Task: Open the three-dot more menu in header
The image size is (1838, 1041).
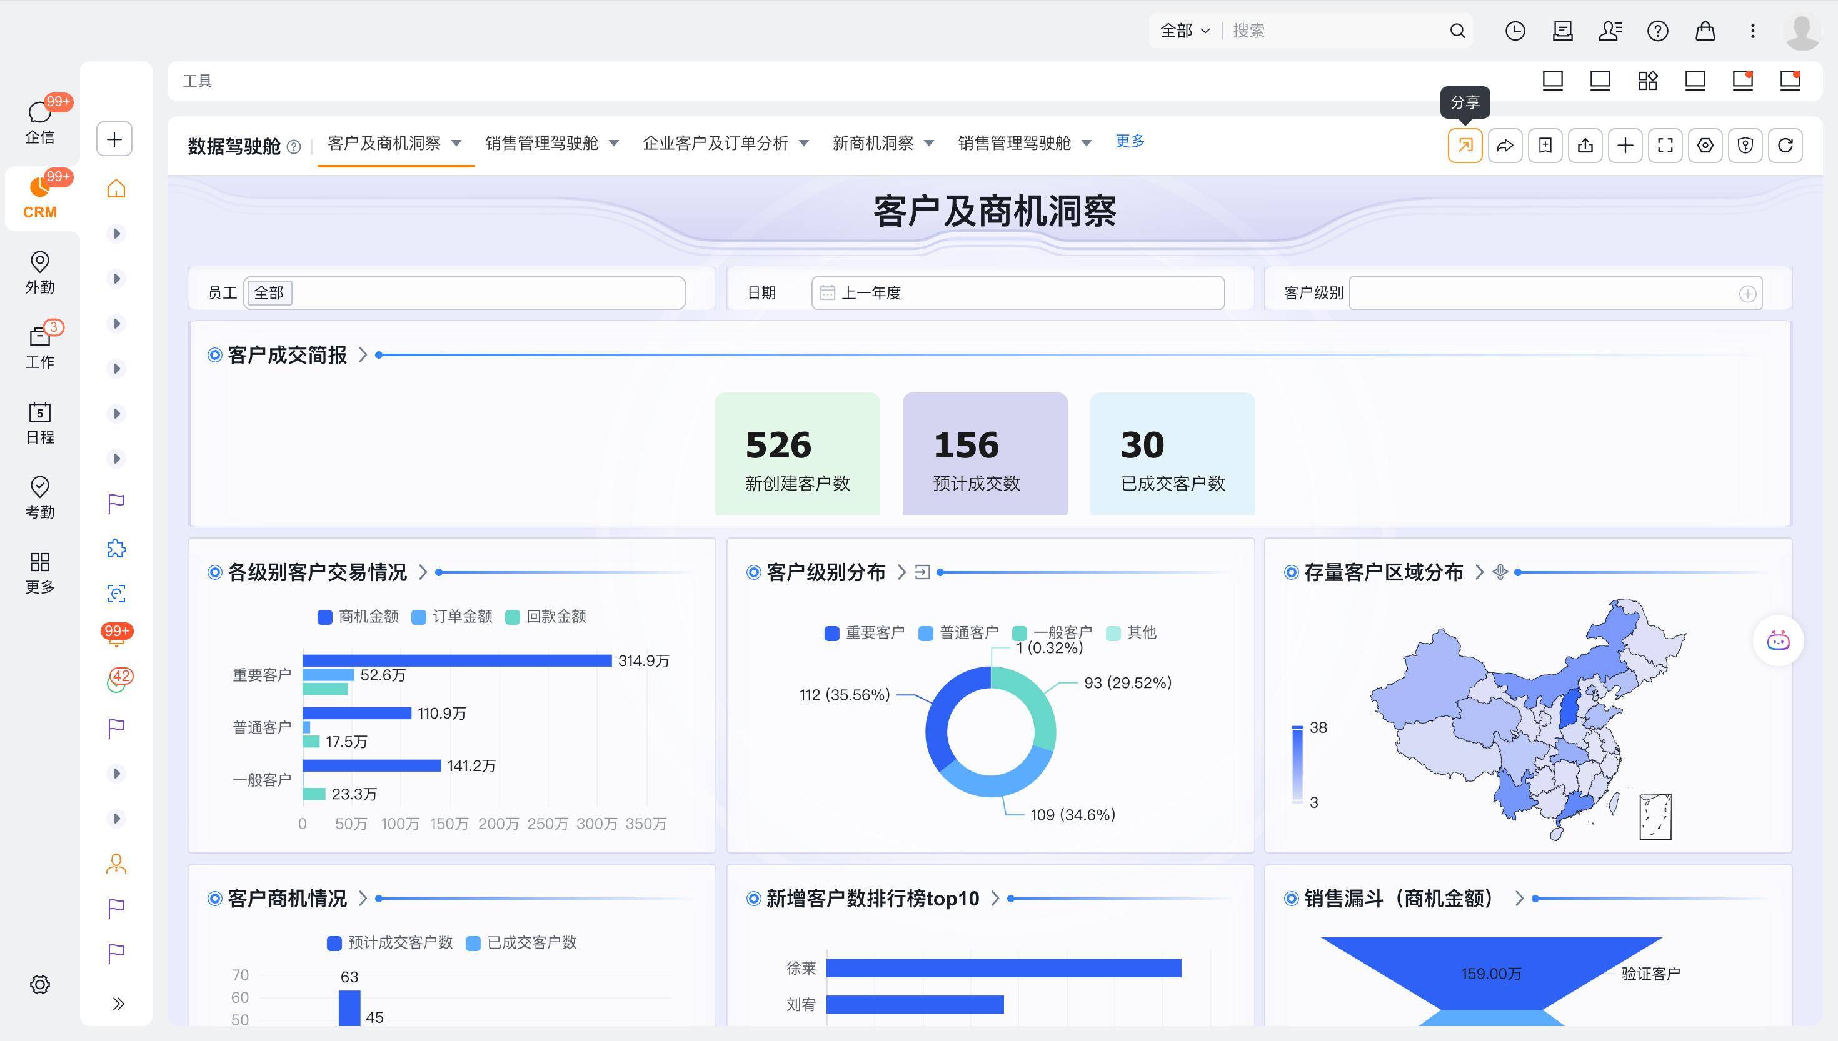Action: click(x=1752, y=31)
